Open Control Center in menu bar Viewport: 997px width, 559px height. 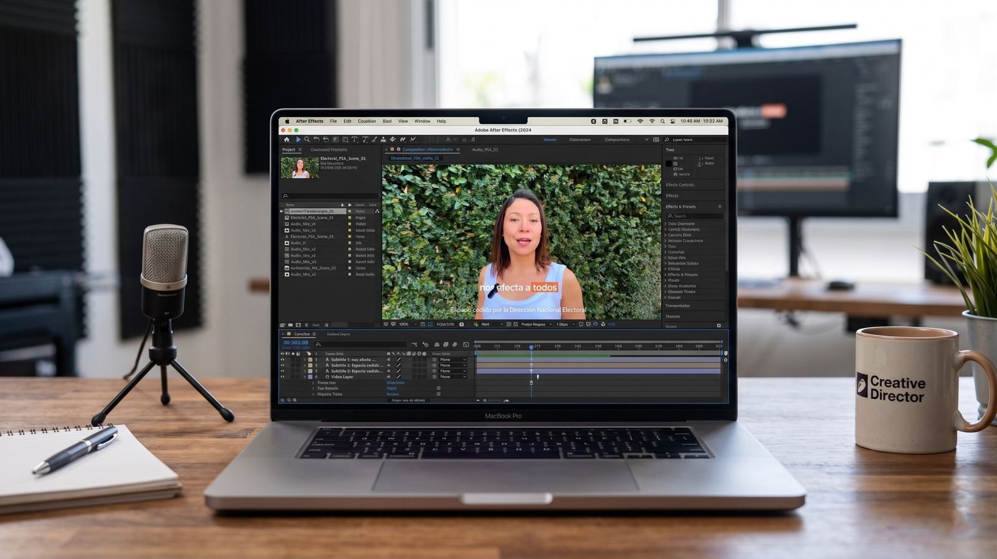[x=672, y=121]
